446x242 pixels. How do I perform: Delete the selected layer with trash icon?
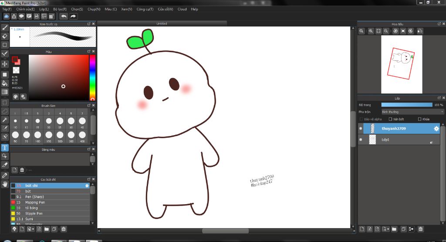pos(420,229)
